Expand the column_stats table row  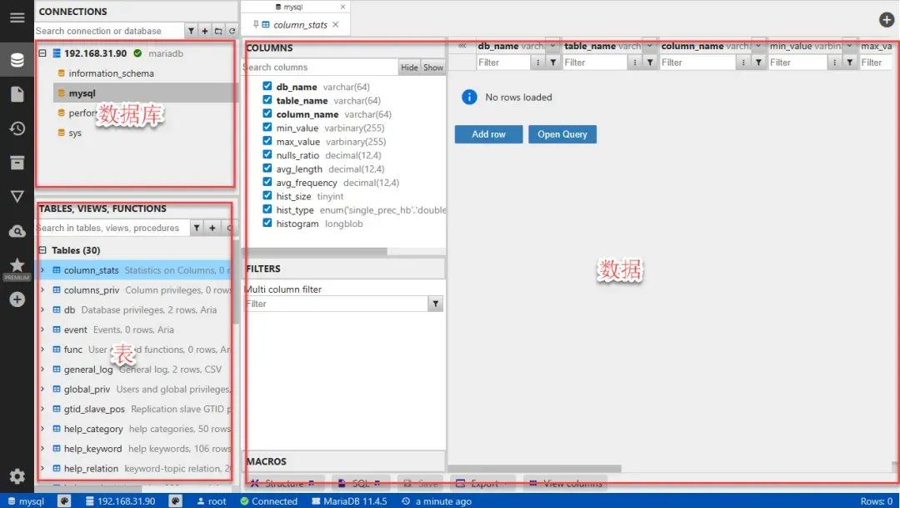click(42, 270)
